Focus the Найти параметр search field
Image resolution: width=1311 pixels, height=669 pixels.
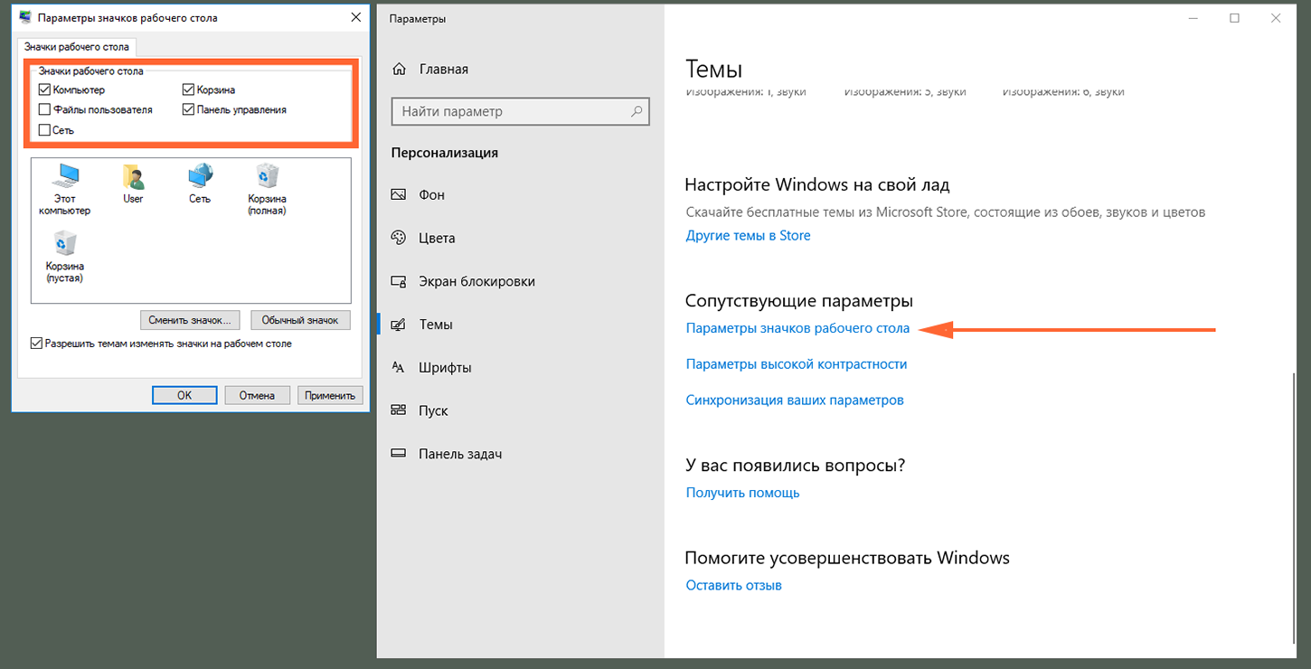pos(520,112)
